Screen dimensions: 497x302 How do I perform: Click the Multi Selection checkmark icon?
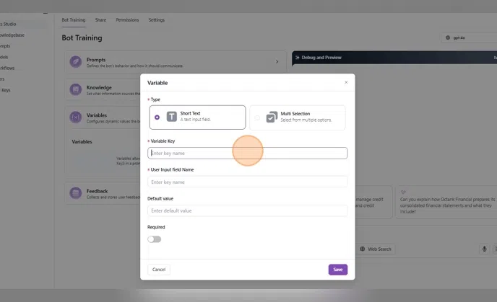tap(272, 117)
